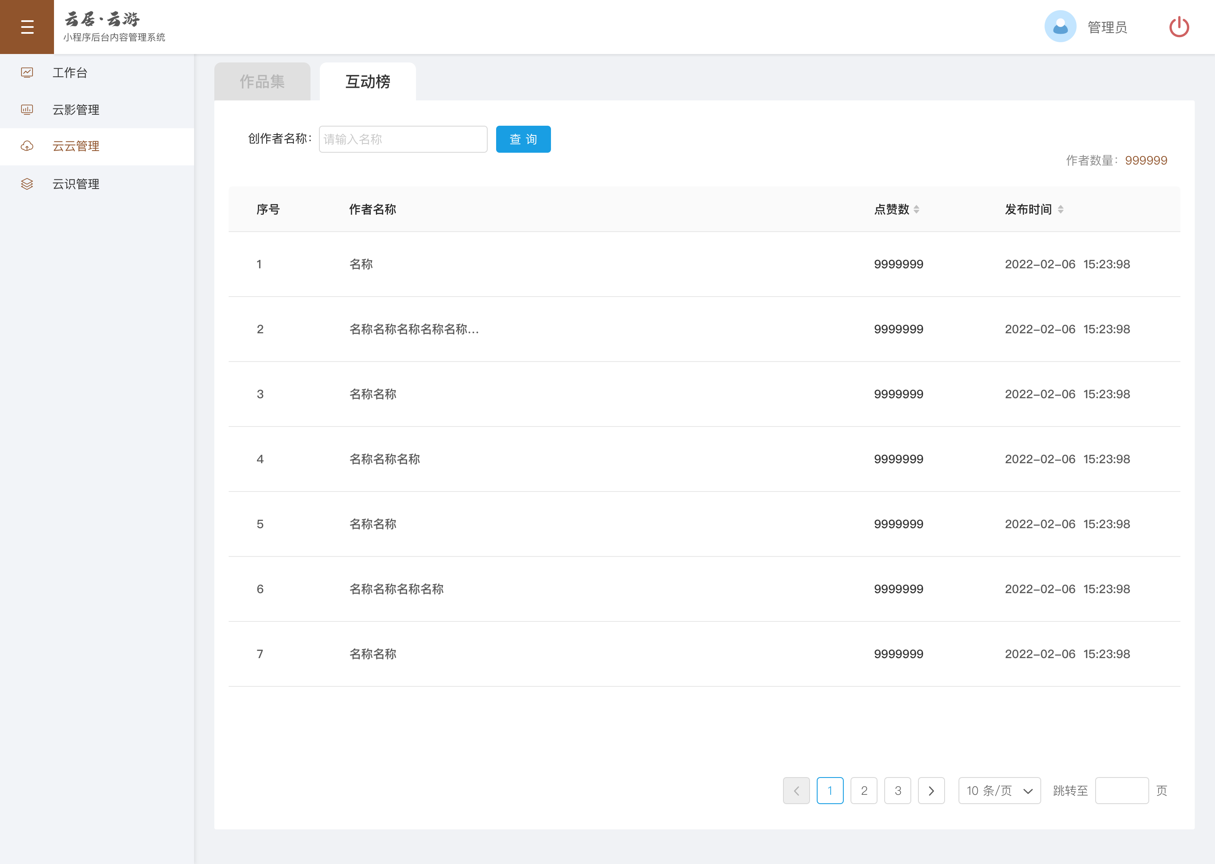Go to next page arrow

click(x=931, y=791)
